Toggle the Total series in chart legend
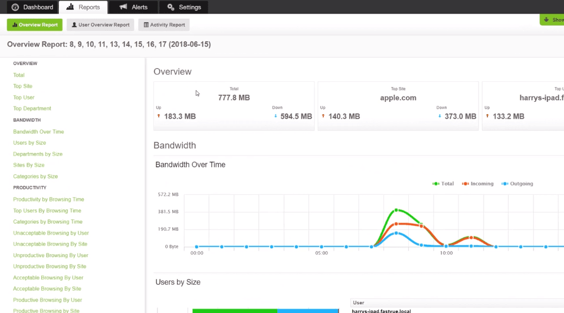The image size is (564, 313). [x=443, y=184]
